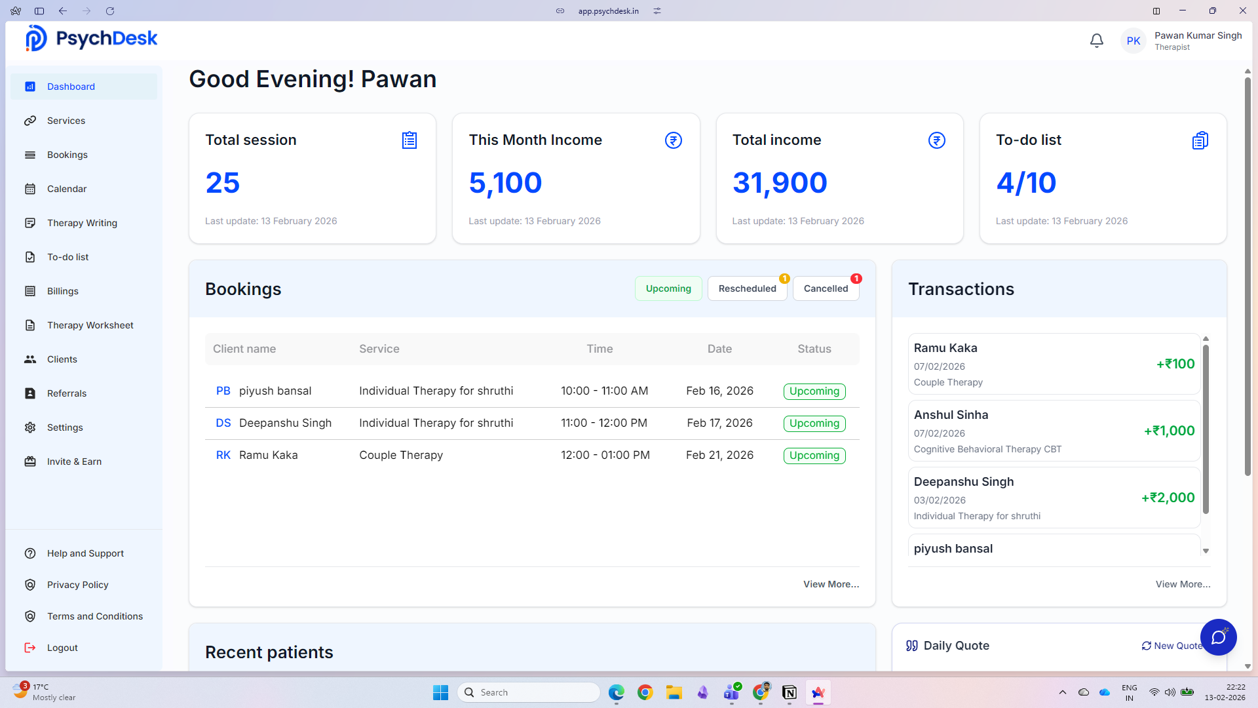Screen dimensions: 1258x708
Task: Toggle the Upcoming bookings filter
Action: (668, 288)
